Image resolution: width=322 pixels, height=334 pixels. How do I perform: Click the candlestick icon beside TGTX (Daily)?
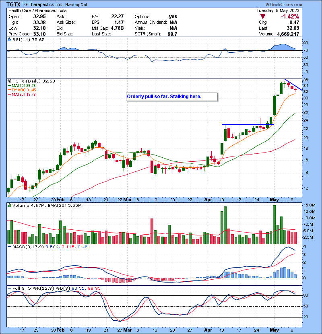click(x=9, y=81)
